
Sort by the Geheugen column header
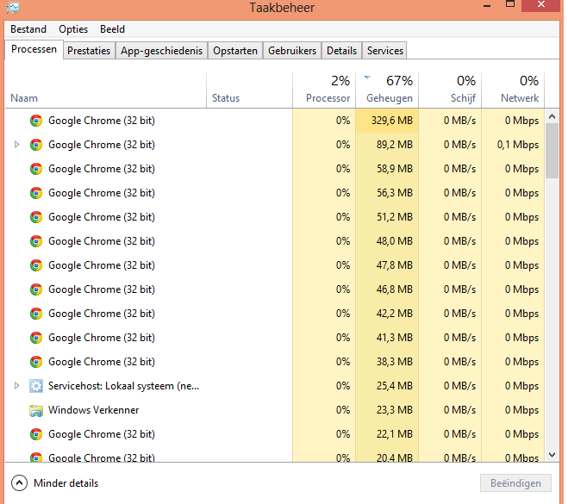390,98
